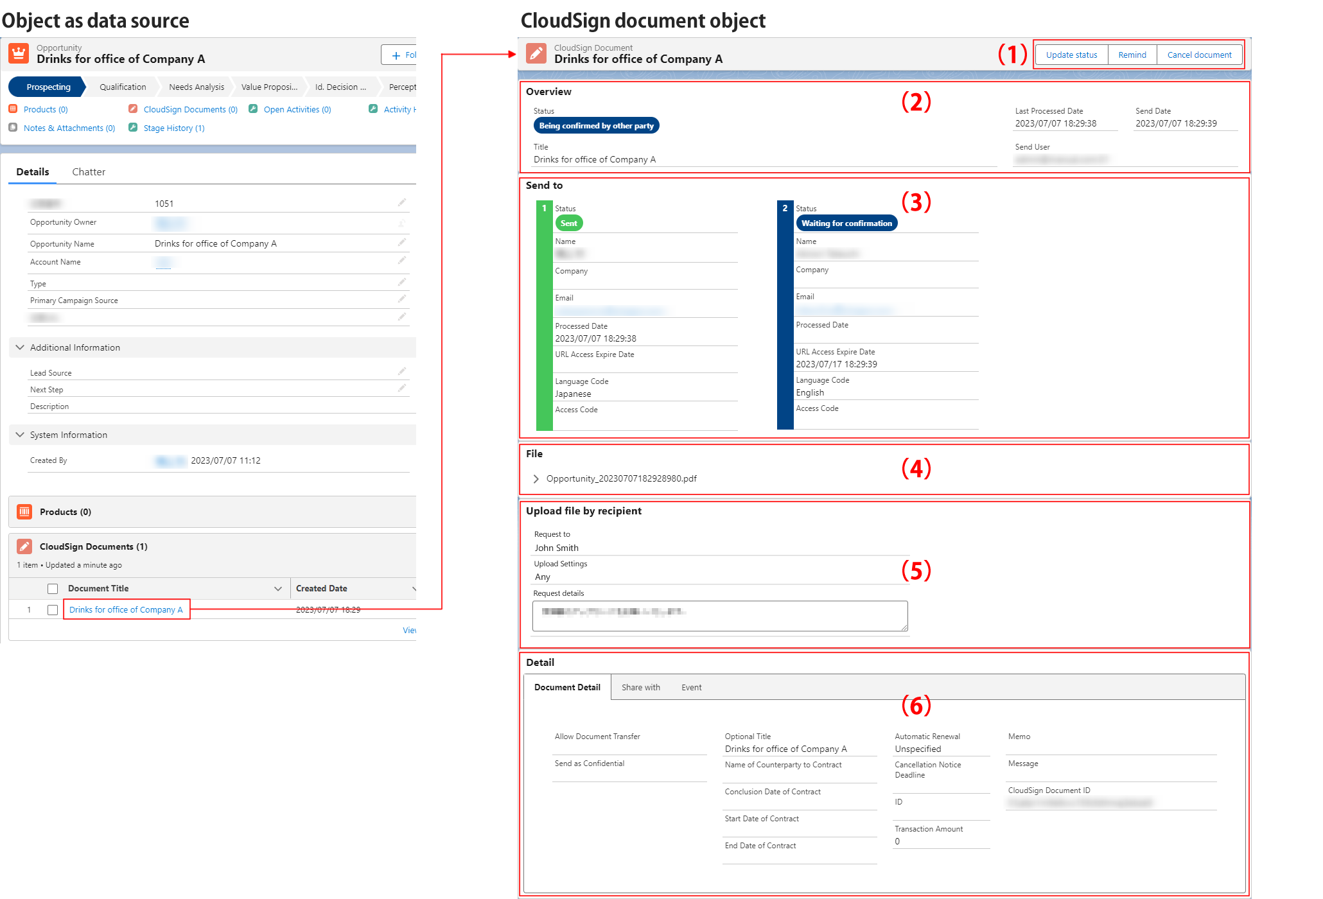Open the Share with tab
Viewport: 1323px width, 899px height.
point(641,687)
